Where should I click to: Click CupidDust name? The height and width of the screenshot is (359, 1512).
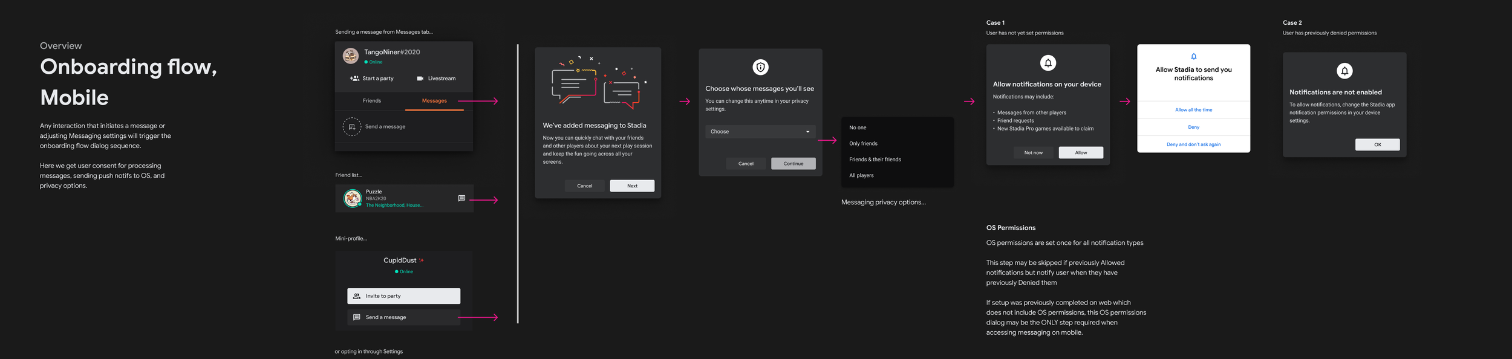click(x=400, y=260)
